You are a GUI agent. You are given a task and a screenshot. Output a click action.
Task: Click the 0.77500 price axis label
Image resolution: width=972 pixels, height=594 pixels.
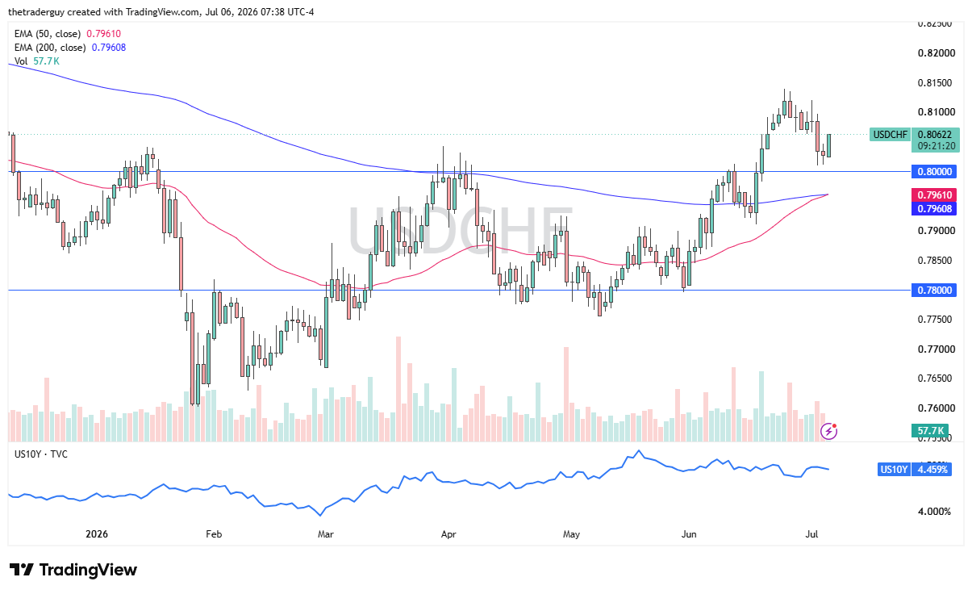[935, 320]
